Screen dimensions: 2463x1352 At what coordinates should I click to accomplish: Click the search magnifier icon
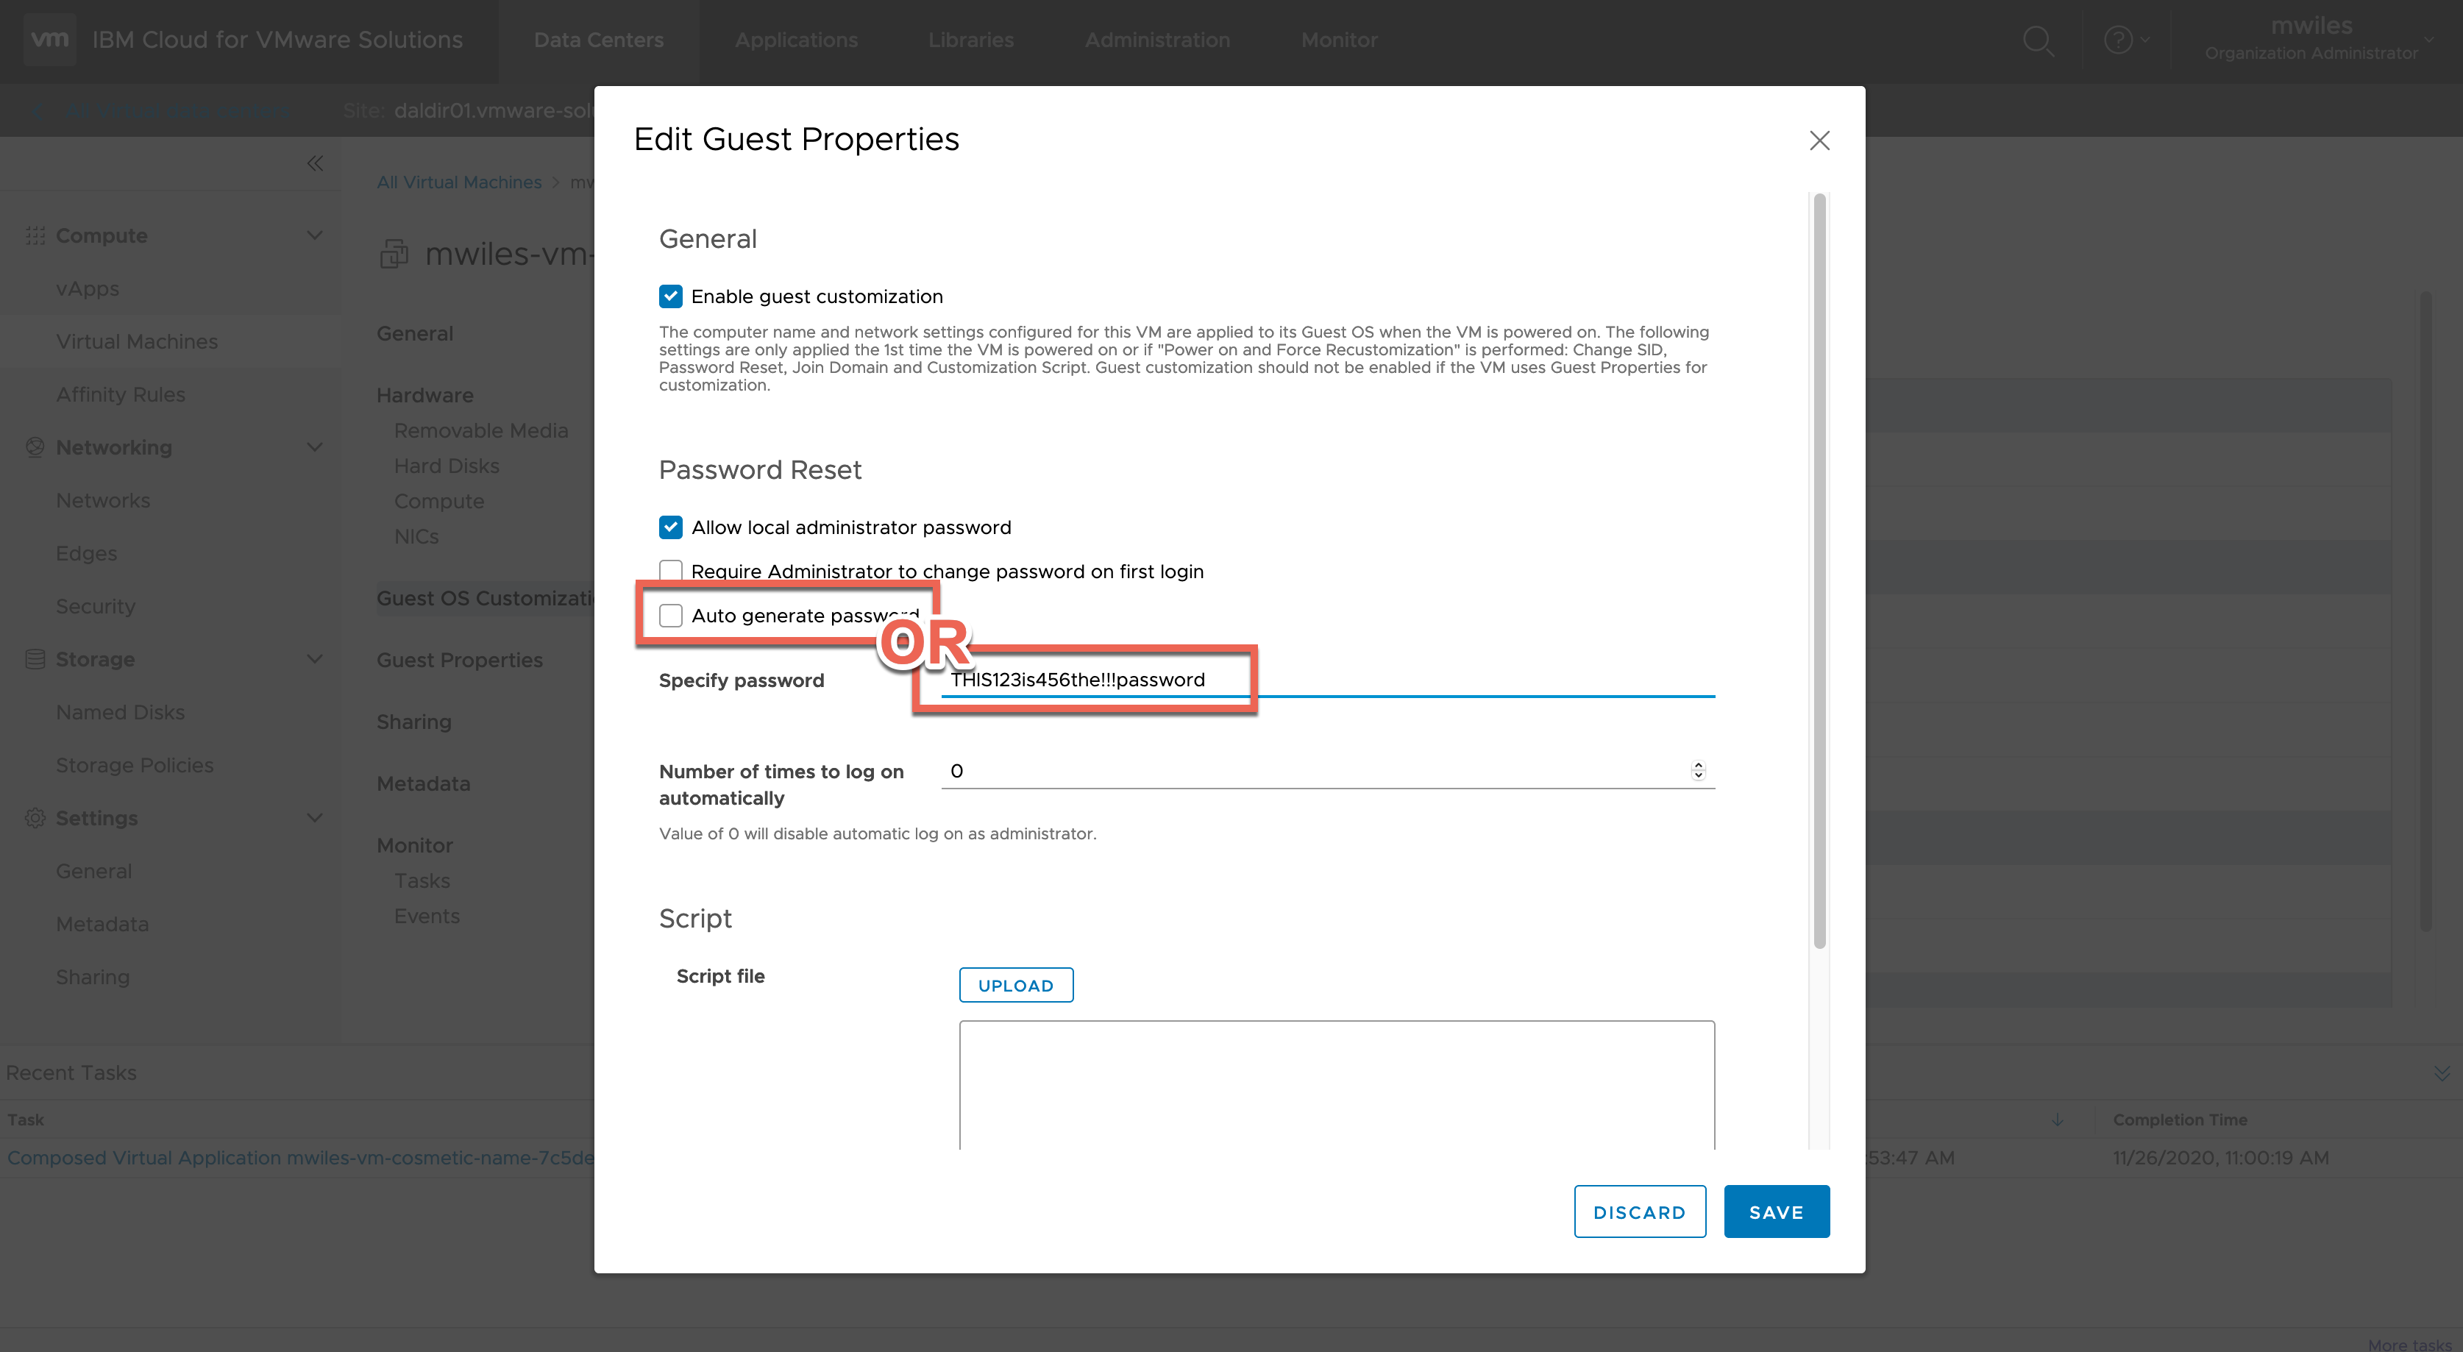[2038, 40]
